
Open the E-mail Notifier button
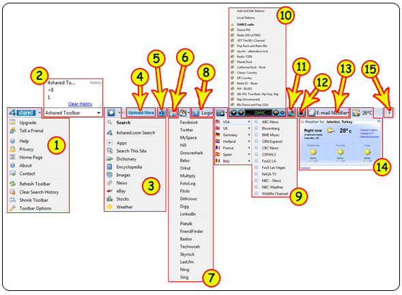coord(329,113)
